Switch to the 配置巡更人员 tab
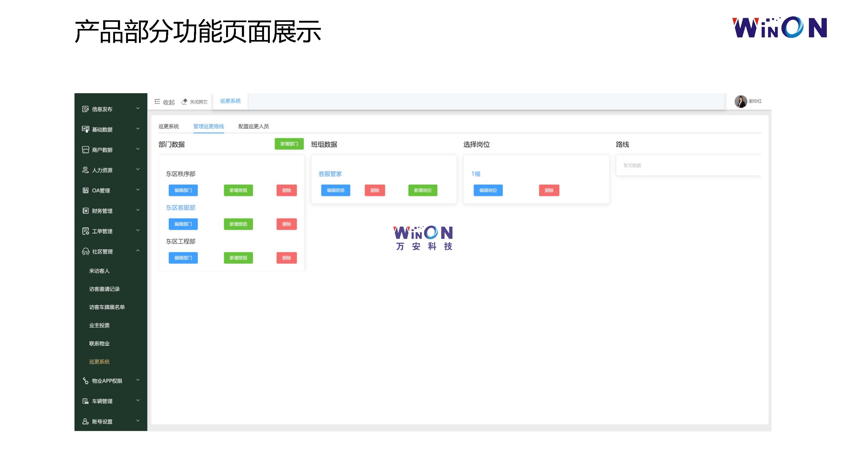The width and height of the screenshot is (846, 476). pyautogui.click(x=253, y=126)
